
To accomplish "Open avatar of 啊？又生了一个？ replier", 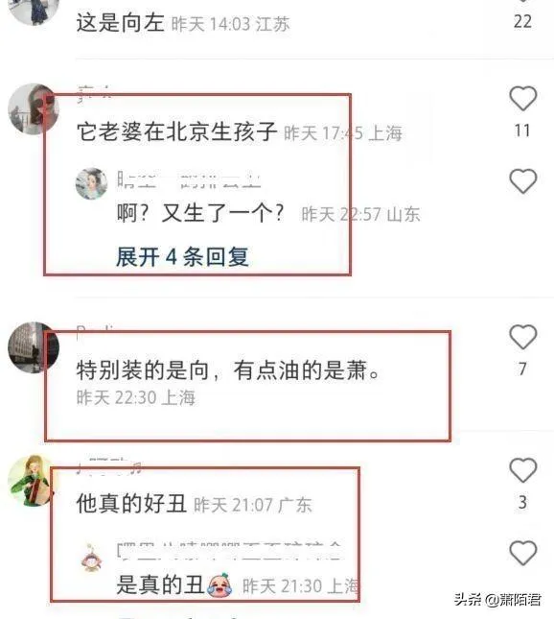I will point(91,183).
